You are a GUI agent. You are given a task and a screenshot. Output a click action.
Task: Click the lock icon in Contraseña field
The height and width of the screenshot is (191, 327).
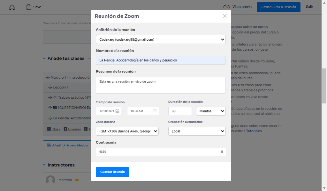click(x=222, y=152)
